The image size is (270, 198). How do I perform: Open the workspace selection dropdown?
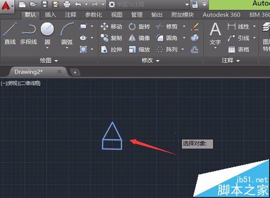coord(187,4)
